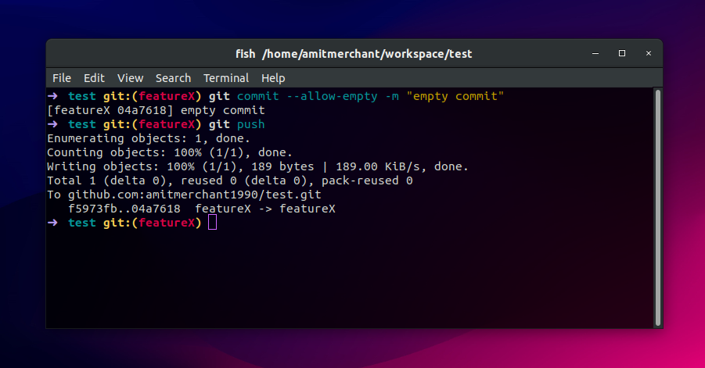Click "featureX -> featureX" branch text
Image resolution: width=705 pixels, height=368 pixels.
[x=265, y=209]
